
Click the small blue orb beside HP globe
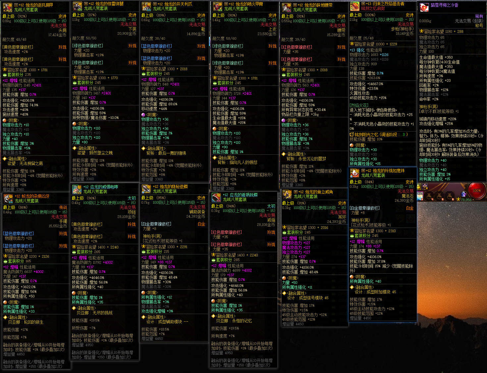pyautogui.click(x=464, y=194)
